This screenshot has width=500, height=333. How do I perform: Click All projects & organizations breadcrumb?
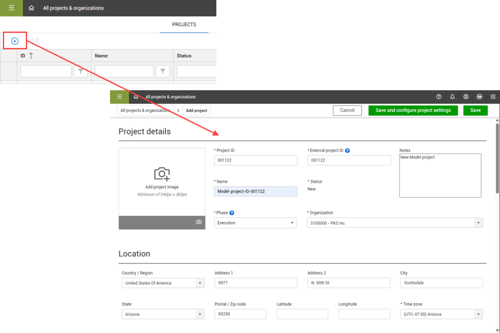(x=145, y=111)
